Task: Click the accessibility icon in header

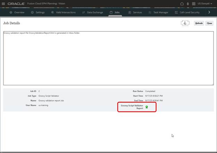Action: click(188, 3)
